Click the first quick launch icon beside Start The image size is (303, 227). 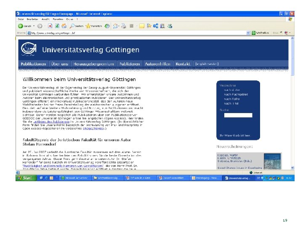click(x=41, y=178)
